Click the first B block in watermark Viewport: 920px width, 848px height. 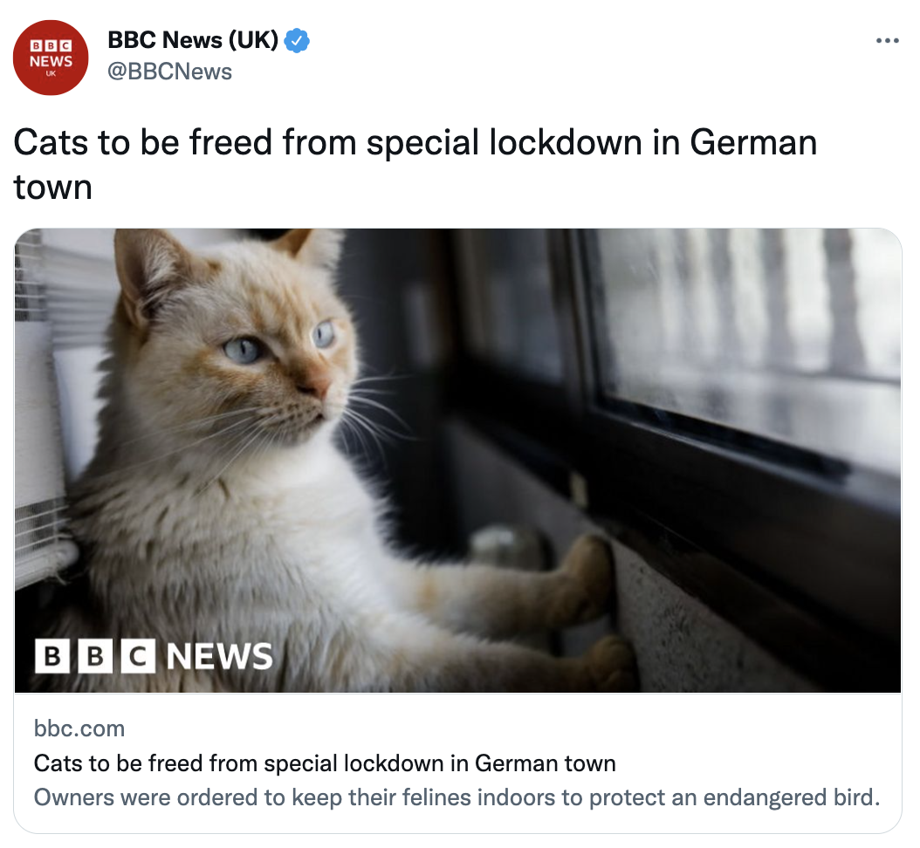pos(52,656)
